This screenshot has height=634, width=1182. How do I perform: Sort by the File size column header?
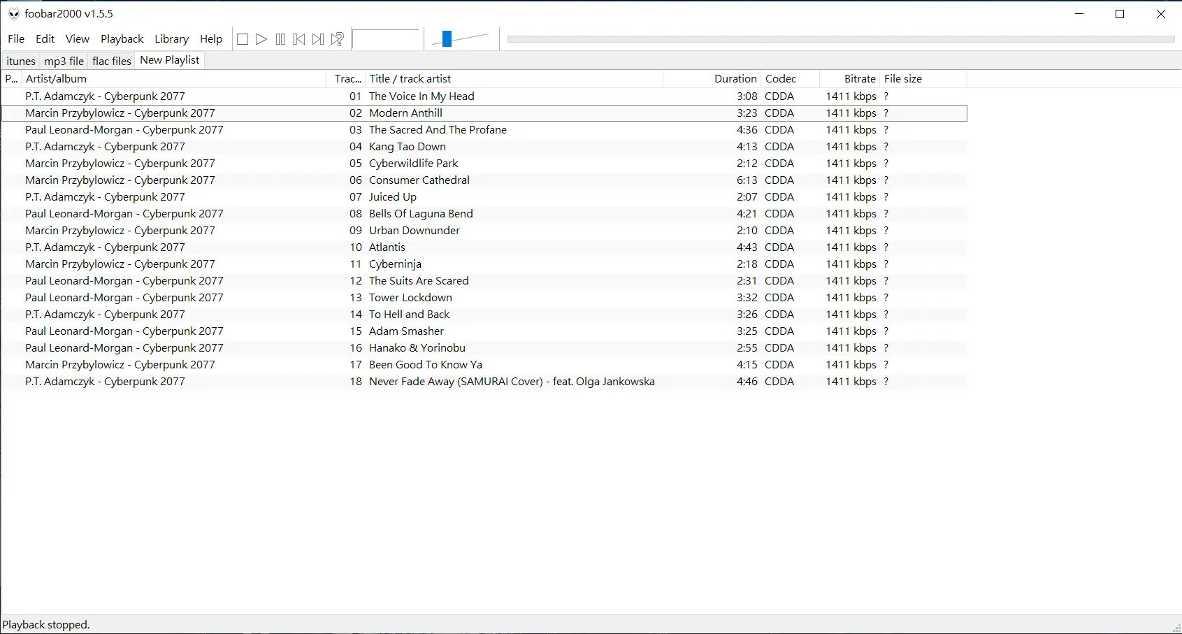tap(923, 79)
